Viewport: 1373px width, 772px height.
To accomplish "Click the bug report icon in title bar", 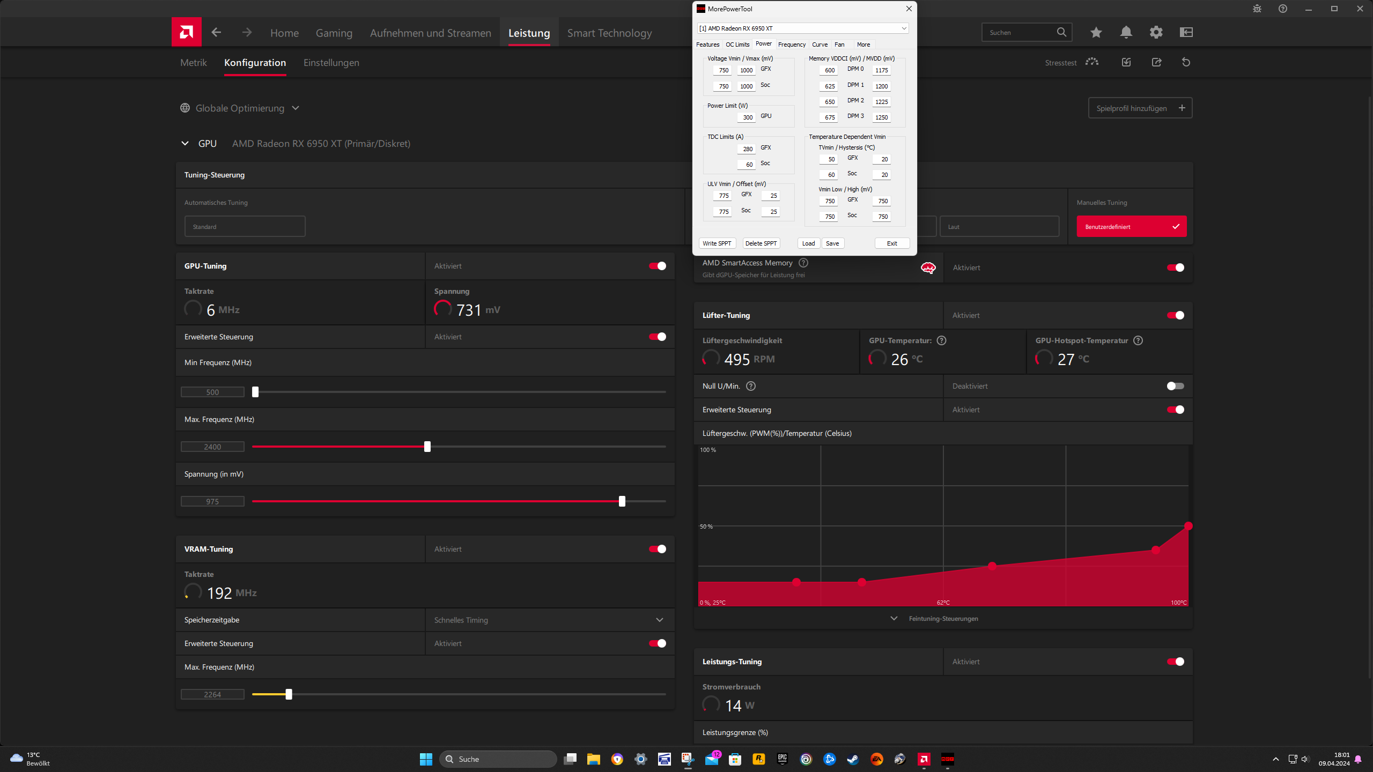I will 1257,9.
